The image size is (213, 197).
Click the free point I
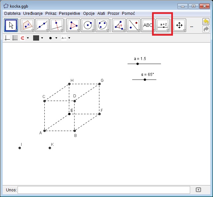click(x=20, y=148)
